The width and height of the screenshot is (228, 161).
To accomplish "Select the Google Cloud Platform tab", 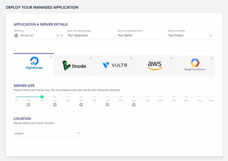I will pyautogui.click(x=195, y=66).
